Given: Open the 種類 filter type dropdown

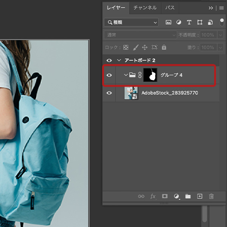Looking at the screenshot, I should [131, 23].
